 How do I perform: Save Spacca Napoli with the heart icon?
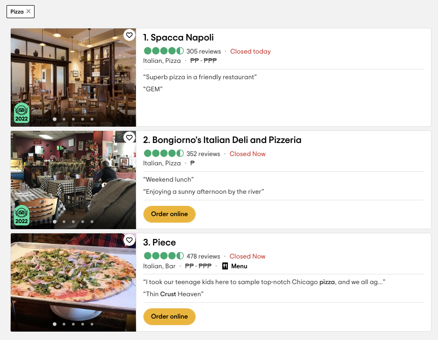[129, 35]
